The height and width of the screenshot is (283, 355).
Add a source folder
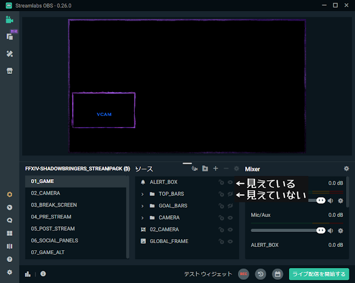coord(205,169)
